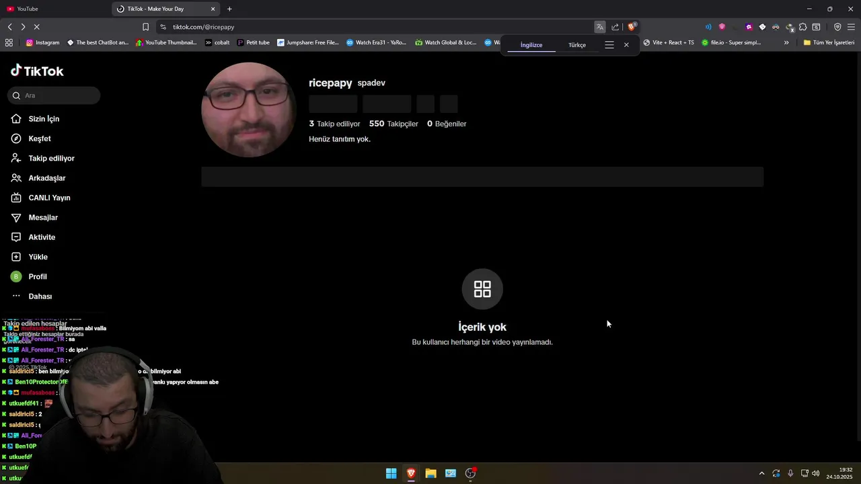The image size is (861, 484).
Task: Open Aktivite notifications
Action: [x=33, y=237]
